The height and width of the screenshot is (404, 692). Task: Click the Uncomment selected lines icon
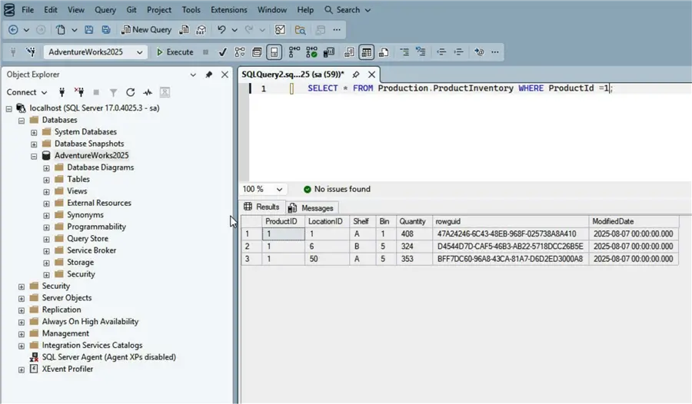(421, 52)
